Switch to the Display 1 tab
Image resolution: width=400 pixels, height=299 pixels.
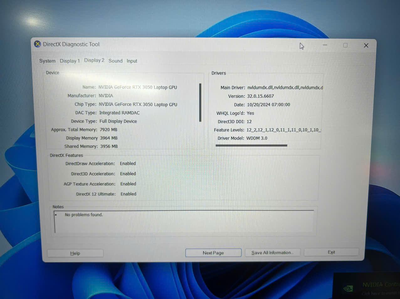coord(70,61)
